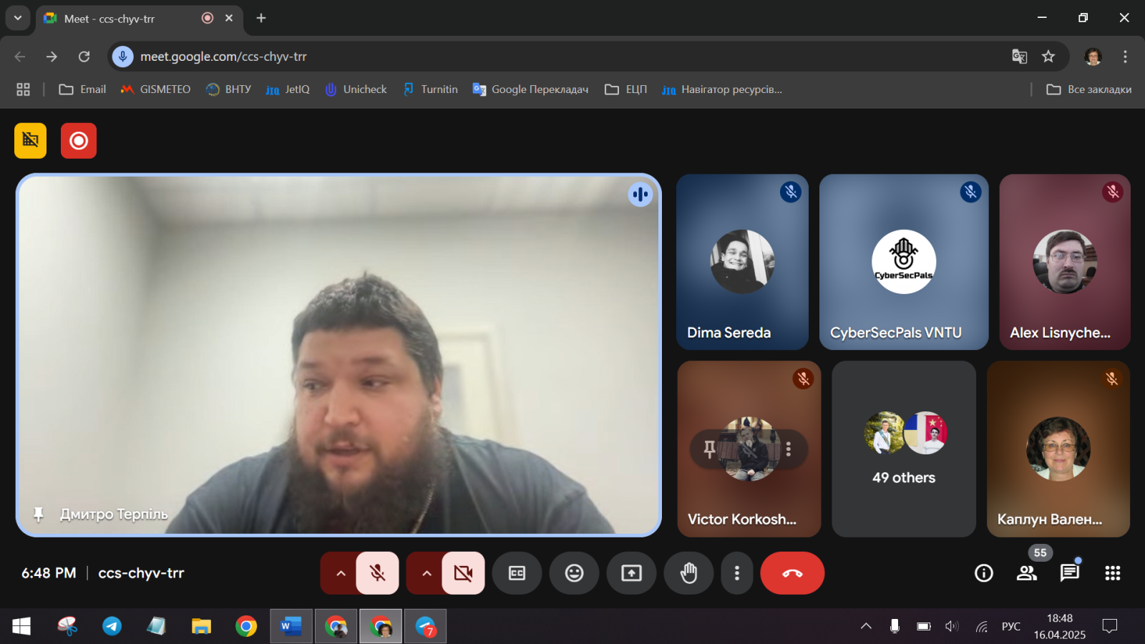The height and width of the screenshot is (644, 1145).
Task: Click the red recording indicator button
Action: [x=79, y=140]
